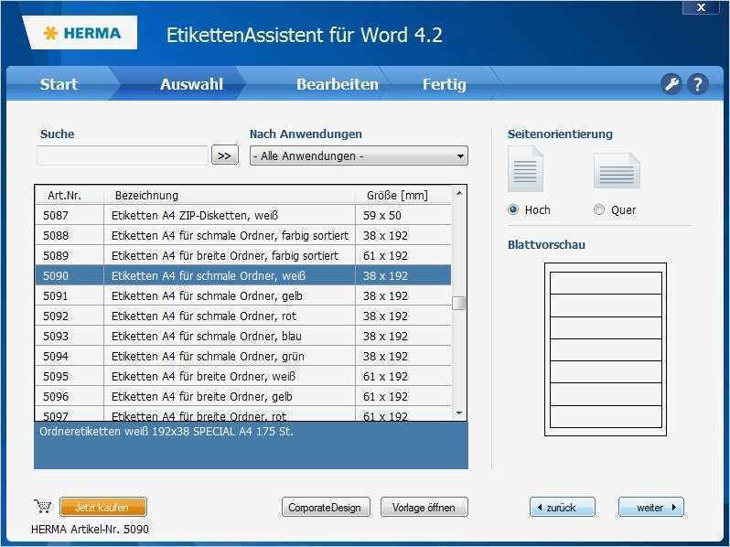The image size is (730, 547).
Task: Open settings via the wrench icon
Action: (671, 84)
